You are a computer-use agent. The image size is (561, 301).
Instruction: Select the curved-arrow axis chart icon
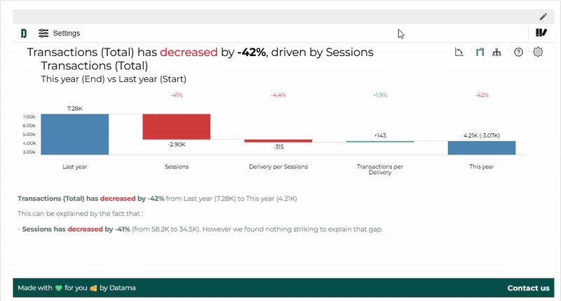click(459, 52)
